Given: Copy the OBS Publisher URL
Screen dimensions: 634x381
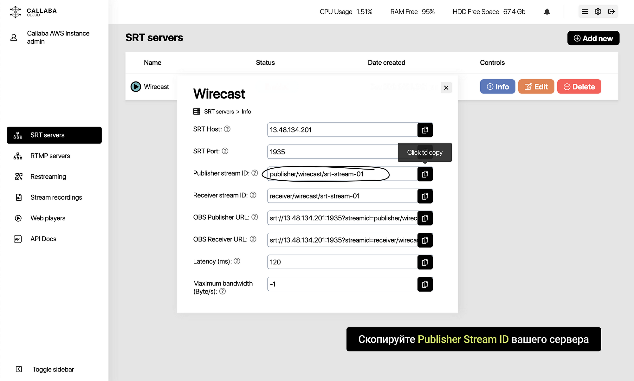Looking at the screenshot, I should pyautogui.click(x=425, y=218).
